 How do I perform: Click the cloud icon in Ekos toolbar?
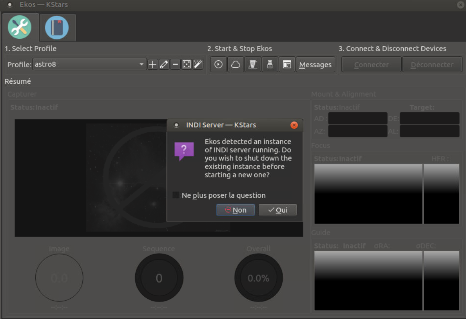tap(236, 65)
